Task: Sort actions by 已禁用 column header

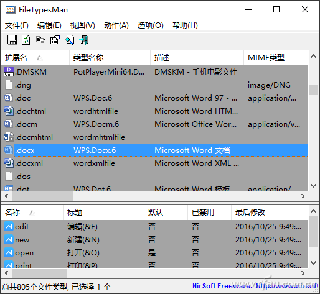Action: (x=209, y=213)
